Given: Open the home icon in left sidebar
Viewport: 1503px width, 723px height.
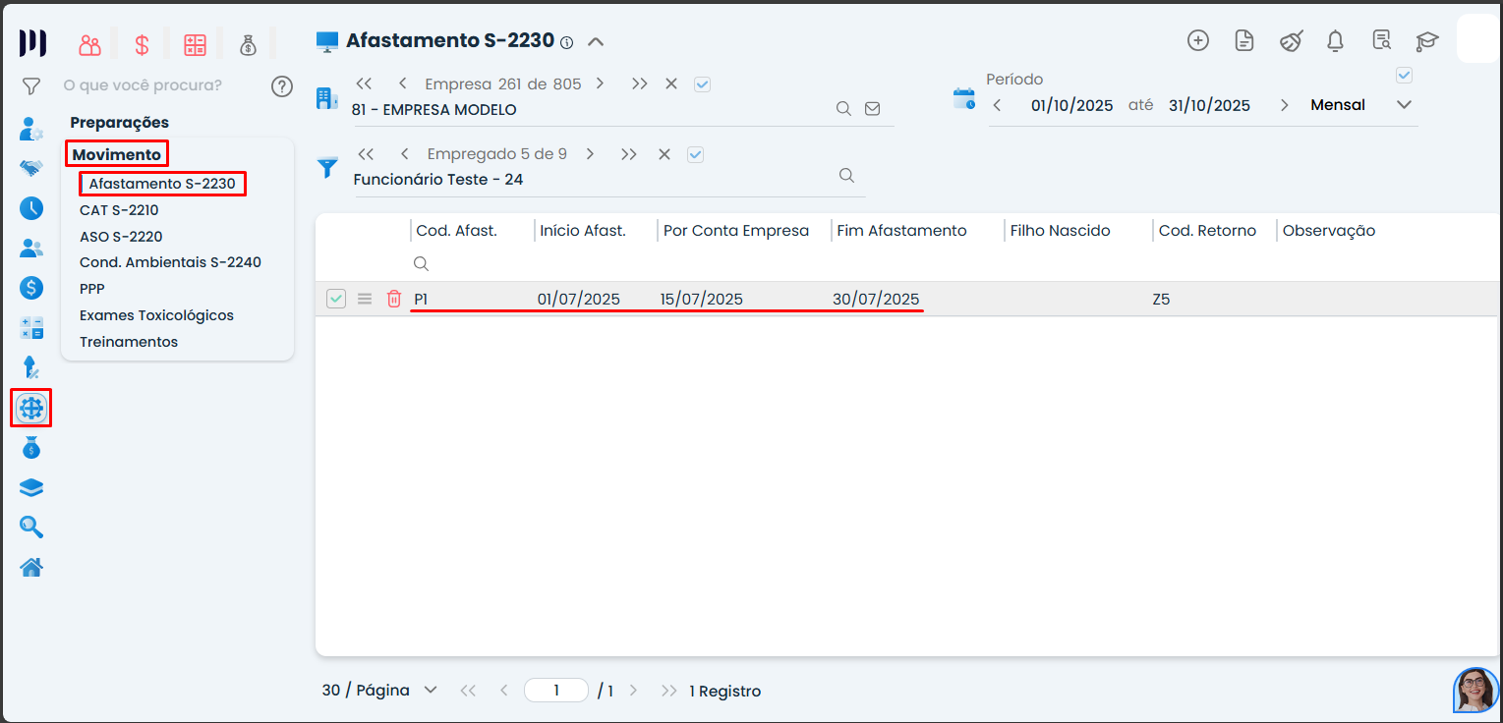Looking at the screenshot, I should [31, 567].
